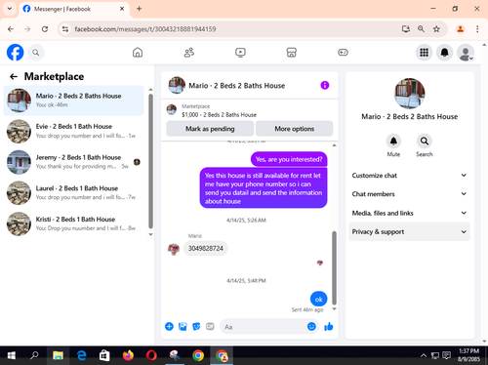Click the large house profile picture in right panel
This screenshot has height=365, width=488.
[409, 94]
